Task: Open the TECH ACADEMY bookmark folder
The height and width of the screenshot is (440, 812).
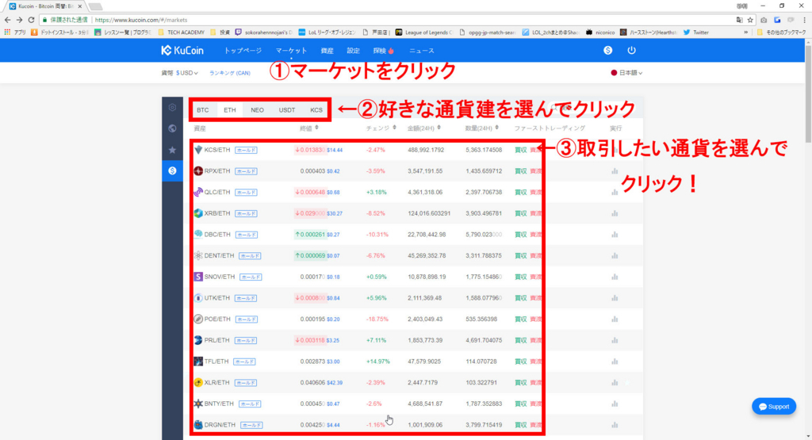Action: pos(182,32)
